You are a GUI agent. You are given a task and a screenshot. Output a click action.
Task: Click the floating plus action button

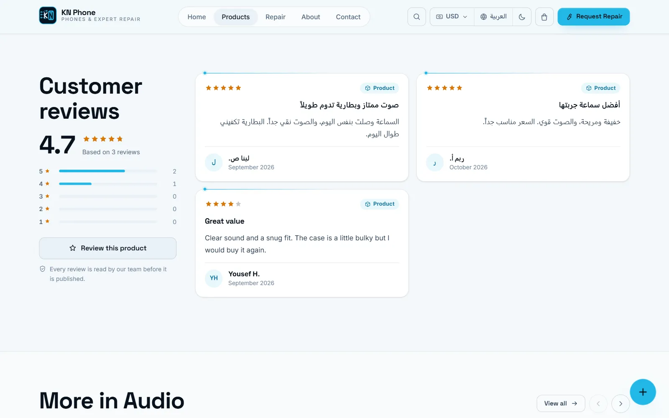coord(643,392)
